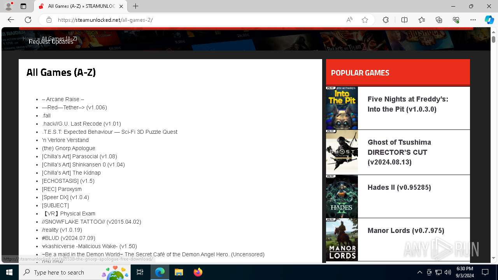
Task: Open Be a maid in the Demon World link
Action: point(153,254)
